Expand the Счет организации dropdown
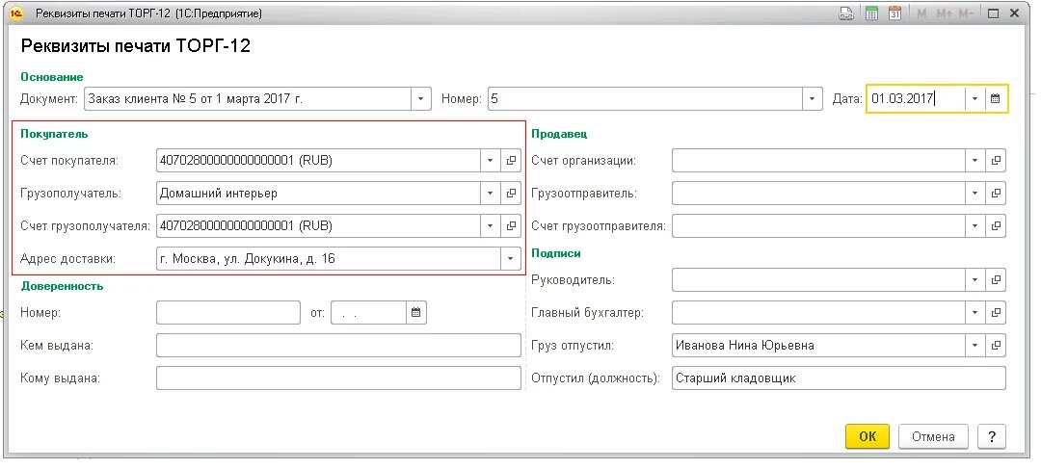 tap(974, 160)
